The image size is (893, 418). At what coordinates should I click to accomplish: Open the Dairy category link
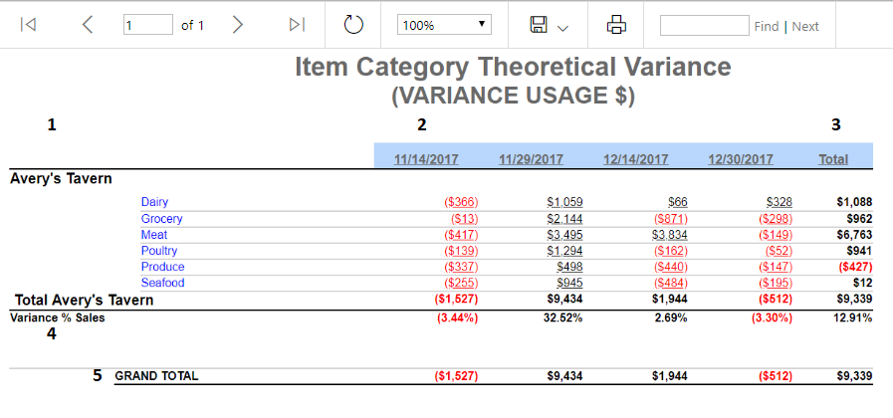pyautogui.click(x=155, y=202)
